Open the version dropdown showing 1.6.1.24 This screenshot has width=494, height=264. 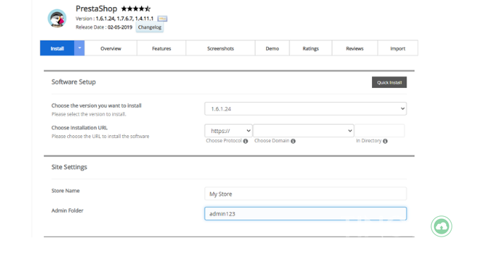306,108
